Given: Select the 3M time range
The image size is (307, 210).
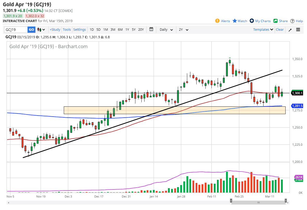Looking at the screenshot, I should [x=113, y=30].
